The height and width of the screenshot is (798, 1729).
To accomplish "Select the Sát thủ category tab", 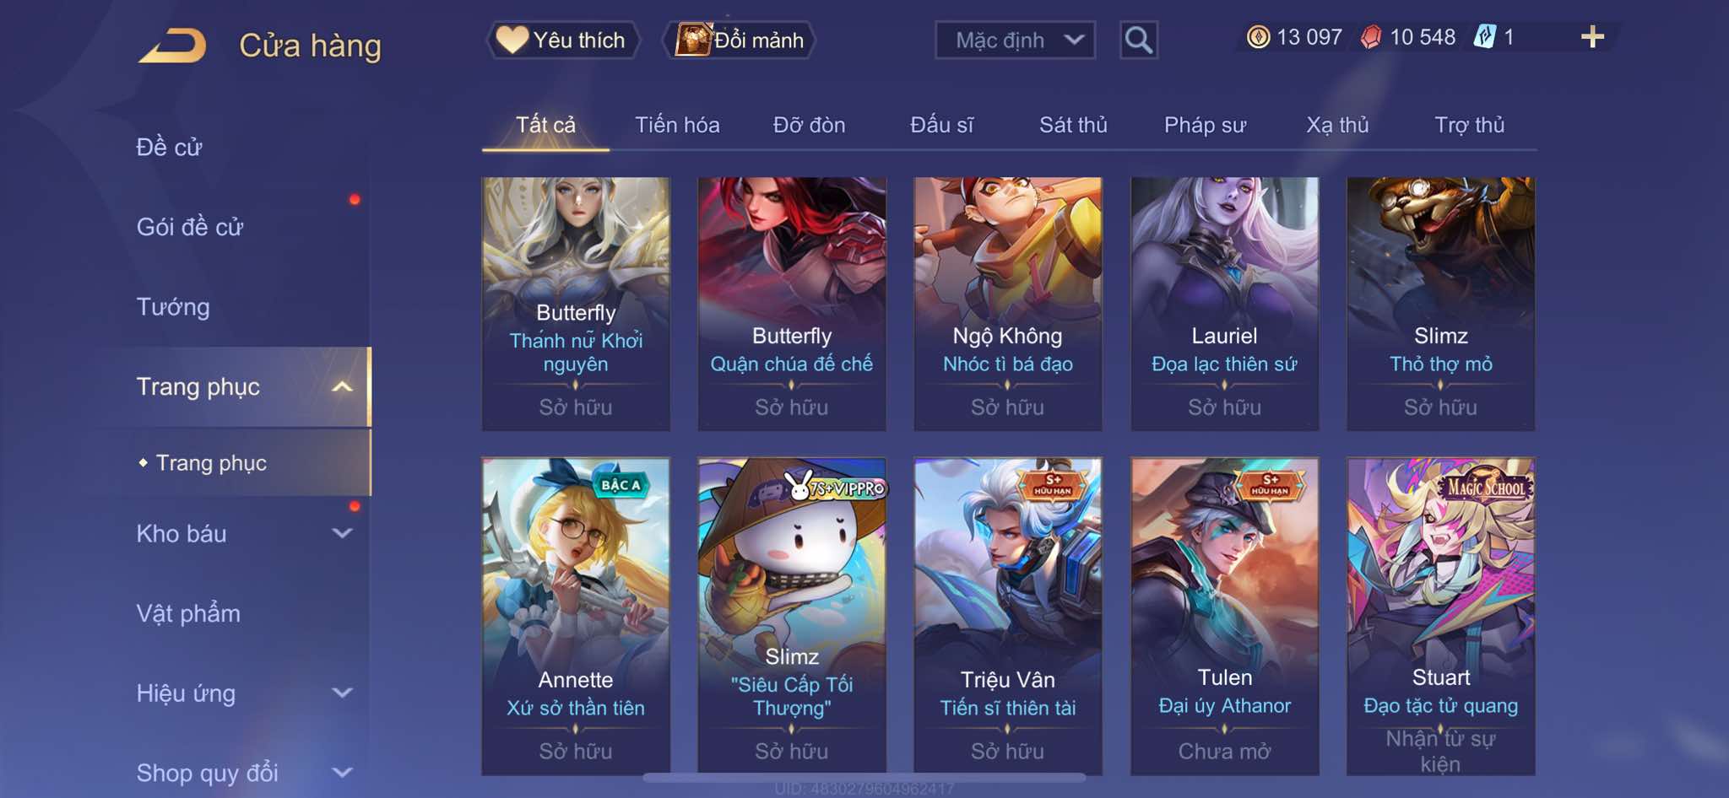I will click(1073, 125).
